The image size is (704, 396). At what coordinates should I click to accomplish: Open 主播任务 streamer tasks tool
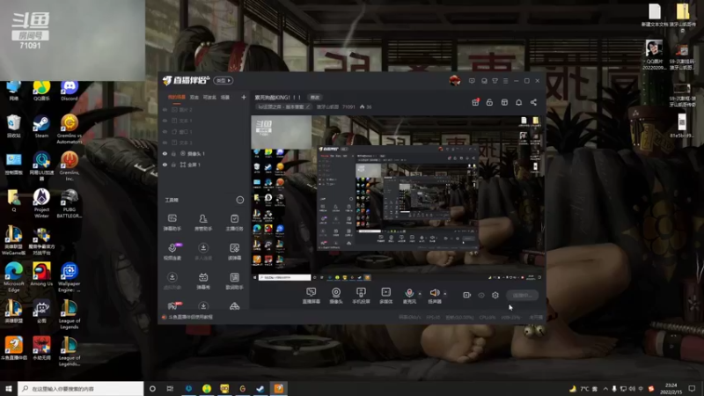tap(234, 223)
